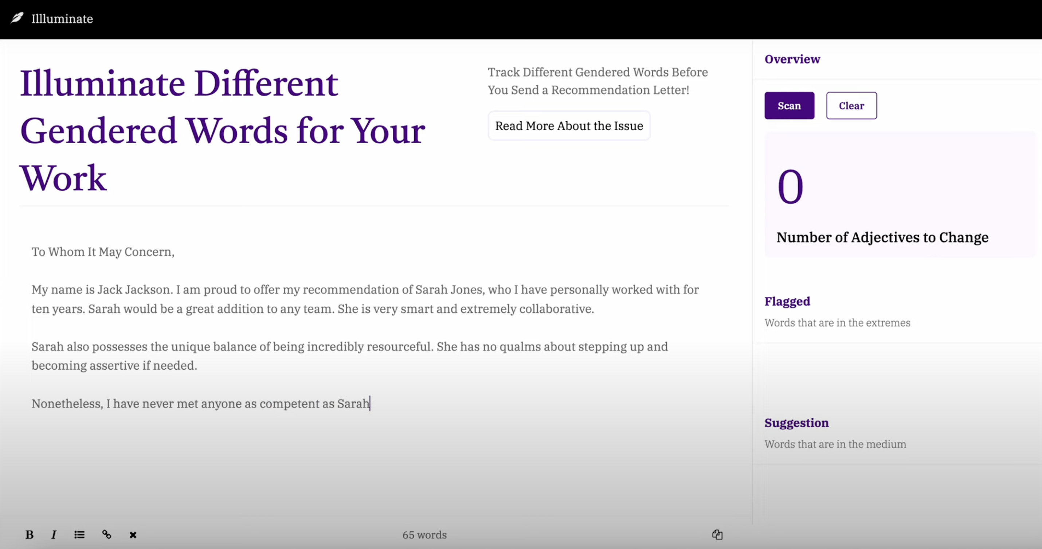Click the Suggestion section heading
1042x549 pixels.
tap(796, 423)
